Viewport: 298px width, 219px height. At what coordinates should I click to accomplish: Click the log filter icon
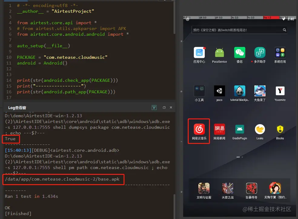[154, 108]
